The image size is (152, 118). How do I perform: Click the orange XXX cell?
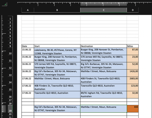pyautogui.click(x=133, y=109)
